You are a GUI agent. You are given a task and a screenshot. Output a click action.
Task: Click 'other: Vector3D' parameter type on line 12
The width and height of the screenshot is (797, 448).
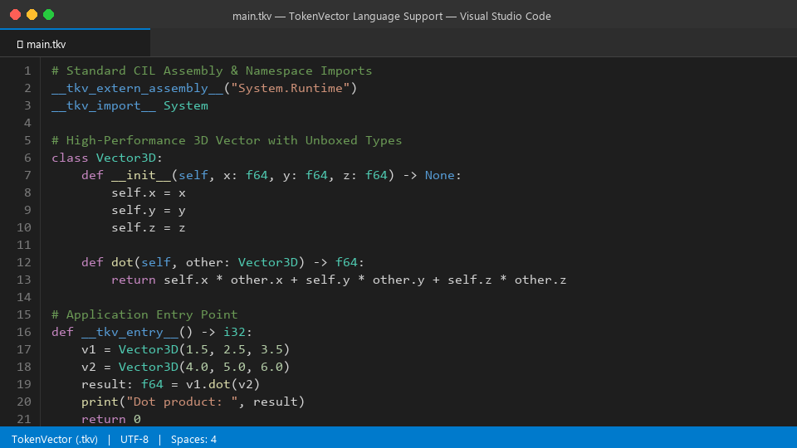tap(242, 262)
